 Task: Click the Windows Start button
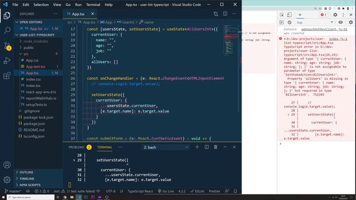click(3, 197)
